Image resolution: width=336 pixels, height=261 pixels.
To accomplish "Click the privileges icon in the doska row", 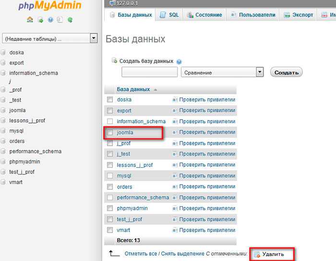I will tap(175, 99).
